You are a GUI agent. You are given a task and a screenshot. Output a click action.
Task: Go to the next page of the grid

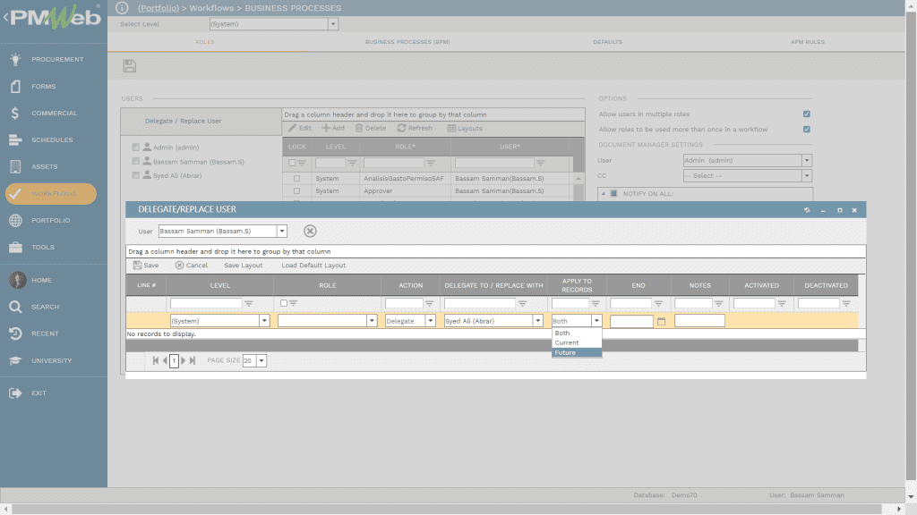click(183, 361)
